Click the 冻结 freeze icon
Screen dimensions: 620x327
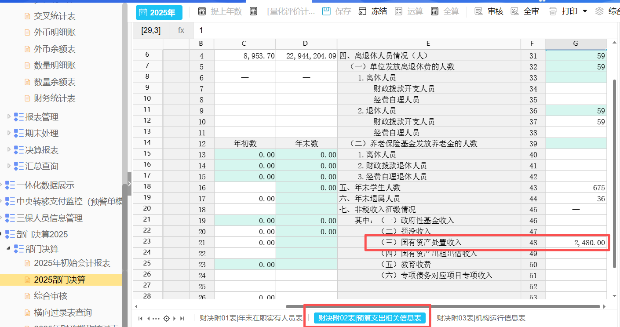[362, 11]
